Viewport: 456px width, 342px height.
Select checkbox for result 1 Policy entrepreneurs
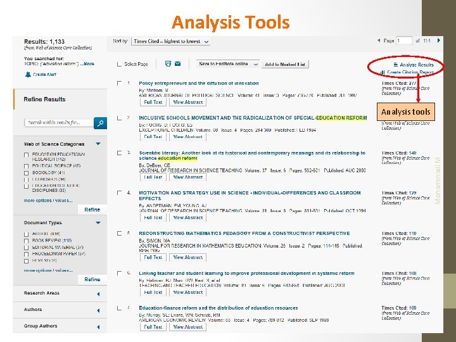coord(119,83)
